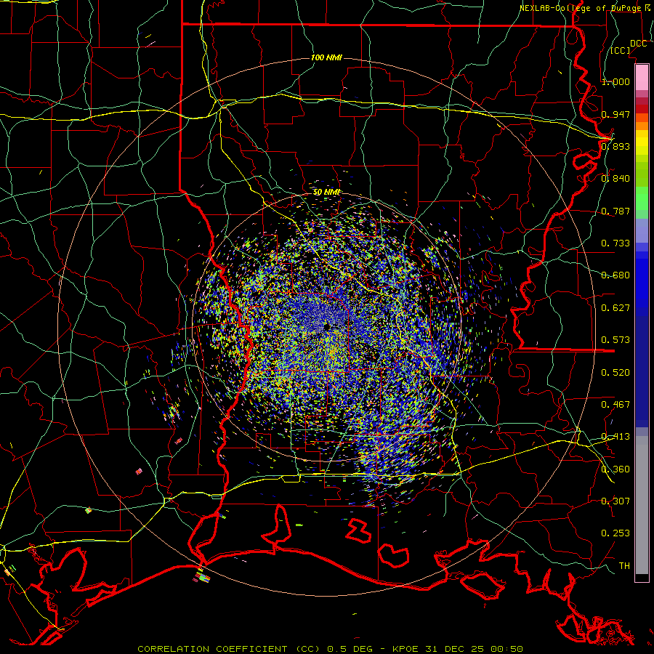Image resolution: width=654 pixels, height=654 pixels.
Task: Click the TH label under the scale
Action: click(x=624, y=566)
